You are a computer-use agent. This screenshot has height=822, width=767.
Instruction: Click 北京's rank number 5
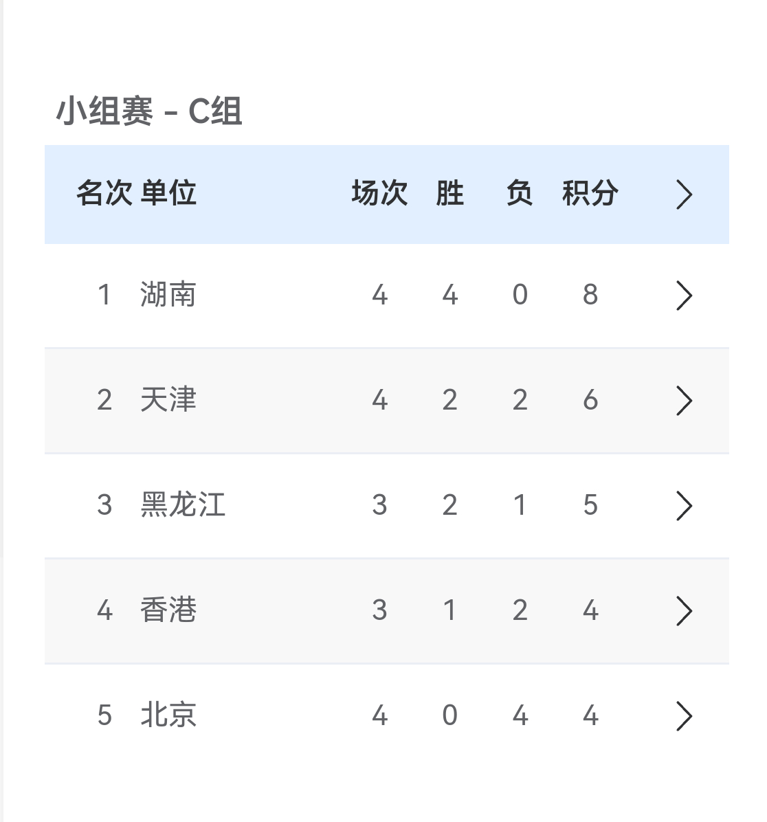(104, 715)
